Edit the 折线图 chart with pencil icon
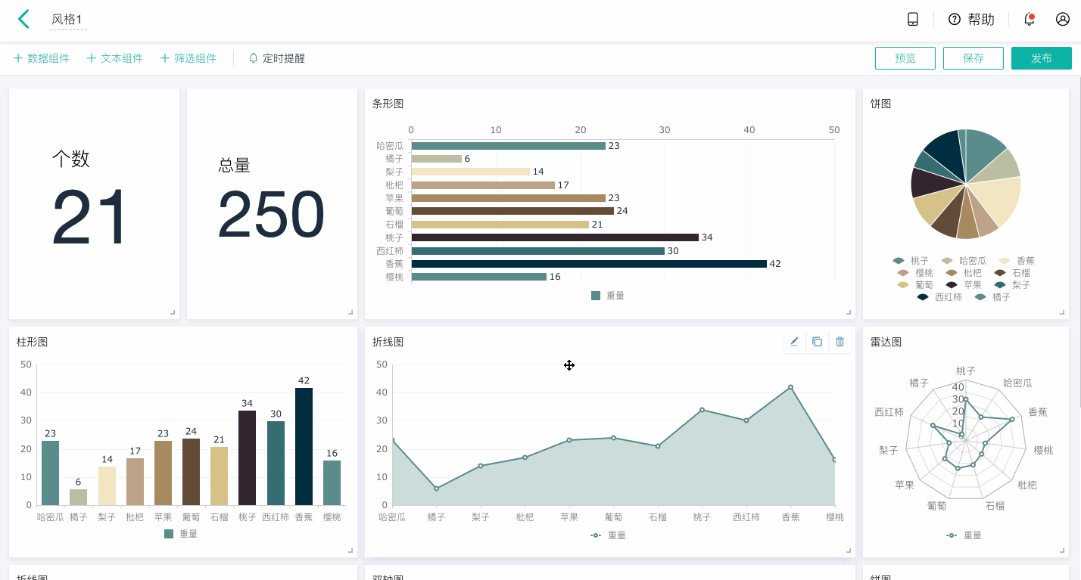 pos(794,342)
